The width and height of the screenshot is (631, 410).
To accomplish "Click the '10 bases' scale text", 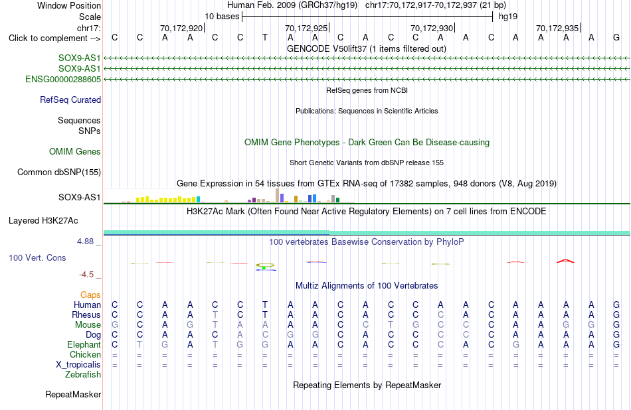I will (x=222, y=17).
